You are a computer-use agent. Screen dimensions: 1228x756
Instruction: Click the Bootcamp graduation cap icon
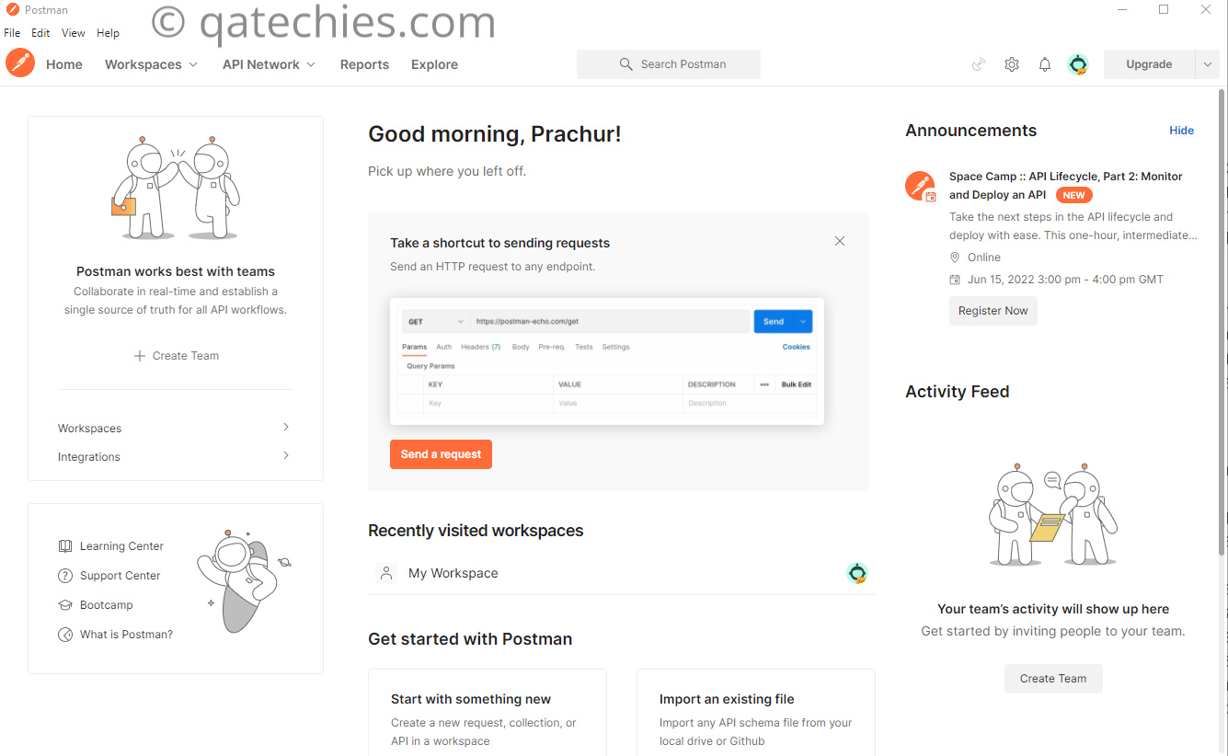tap(65, 605)
